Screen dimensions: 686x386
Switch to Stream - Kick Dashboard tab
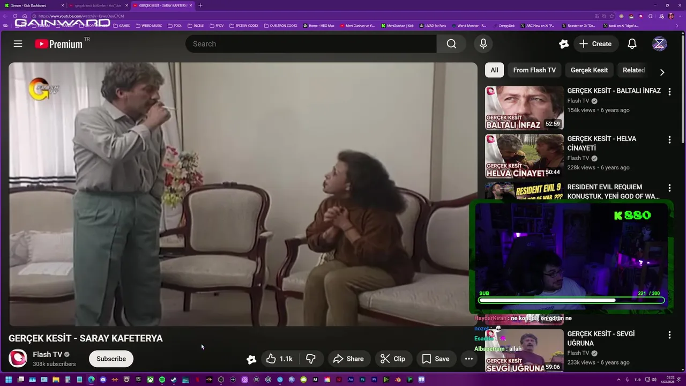(33, 5)
